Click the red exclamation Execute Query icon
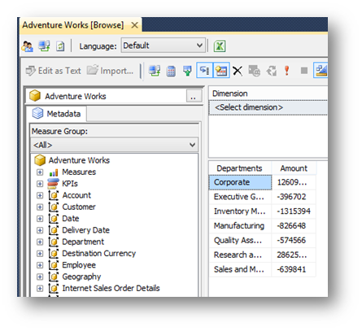The height and width of the screenshot is (331, 362). point(286,71)
